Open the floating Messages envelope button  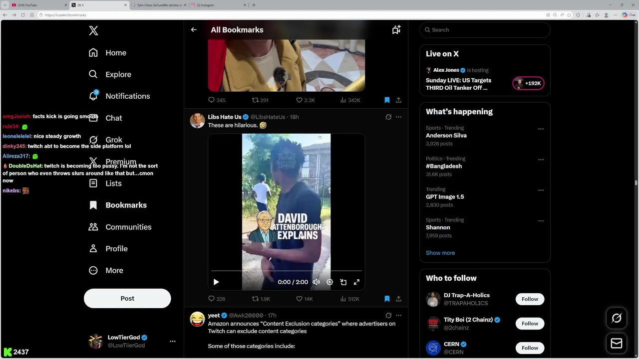tap(617, 344)
